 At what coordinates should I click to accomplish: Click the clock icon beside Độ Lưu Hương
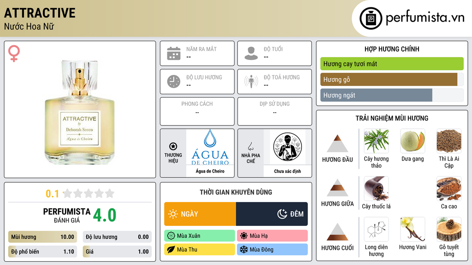tap(174, 81)
